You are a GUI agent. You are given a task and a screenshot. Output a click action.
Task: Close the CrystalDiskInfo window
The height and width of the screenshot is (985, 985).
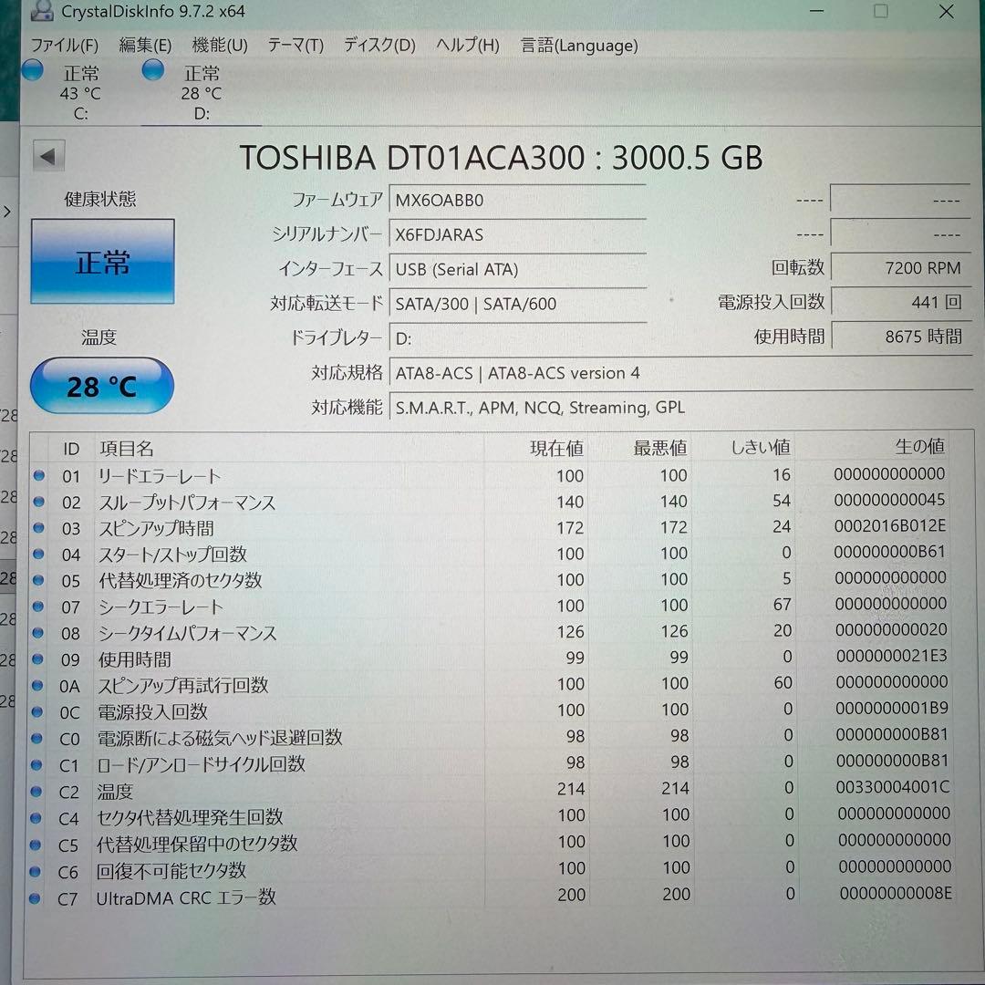point(946,11)
